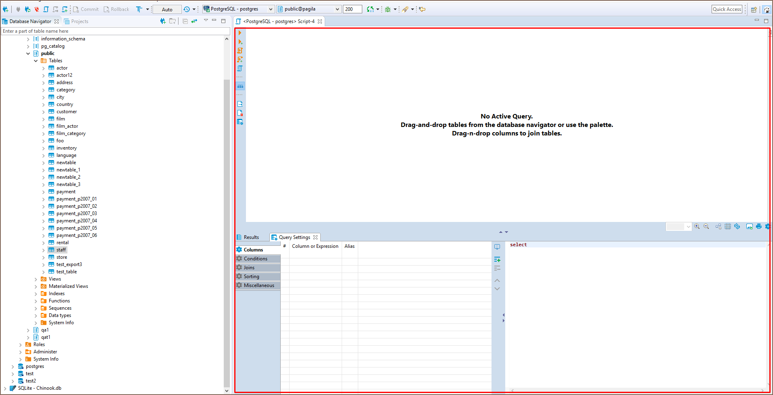Screen dimensions: 773x395
Task: Toggle the show grid icon
Action: coord(728,226)
